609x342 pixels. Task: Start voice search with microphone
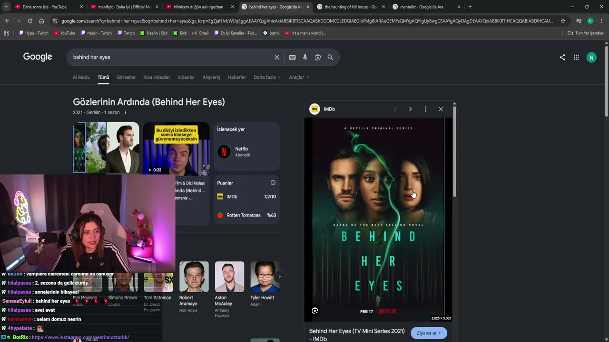305,57
